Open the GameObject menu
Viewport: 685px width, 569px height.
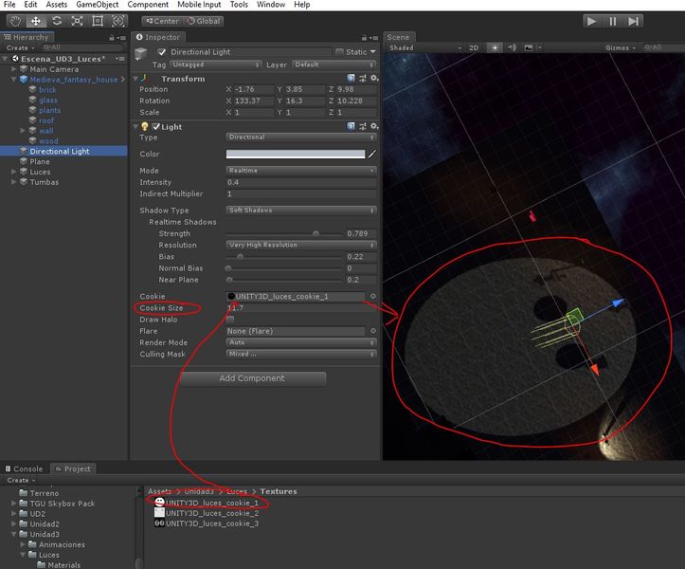coord(97,5)
